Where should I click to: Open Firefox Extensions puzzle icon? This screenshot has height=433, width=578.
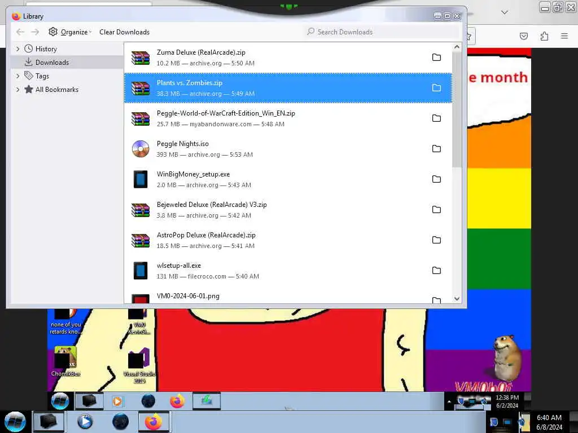tap(544, 36)
